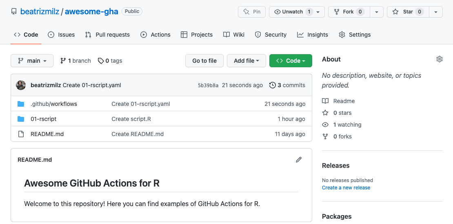The width and height of the screenshot is (453, 224).
Task: Unwatch the repository notifications
Action: (292, 12)
